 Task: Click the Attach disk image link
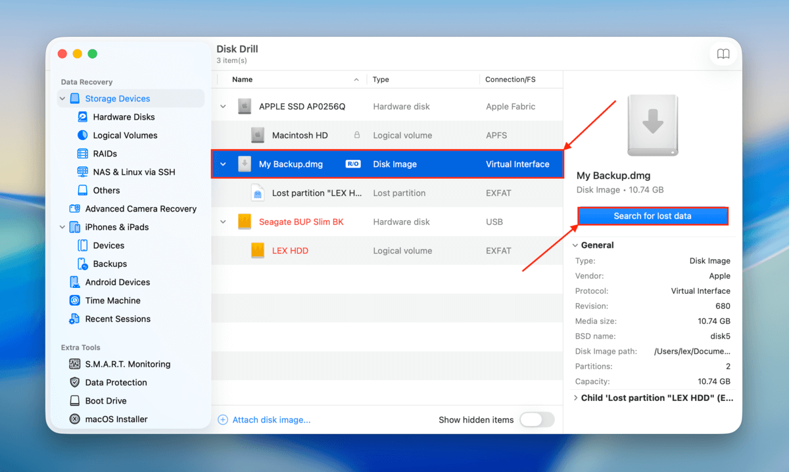click(x=271, y=419)
